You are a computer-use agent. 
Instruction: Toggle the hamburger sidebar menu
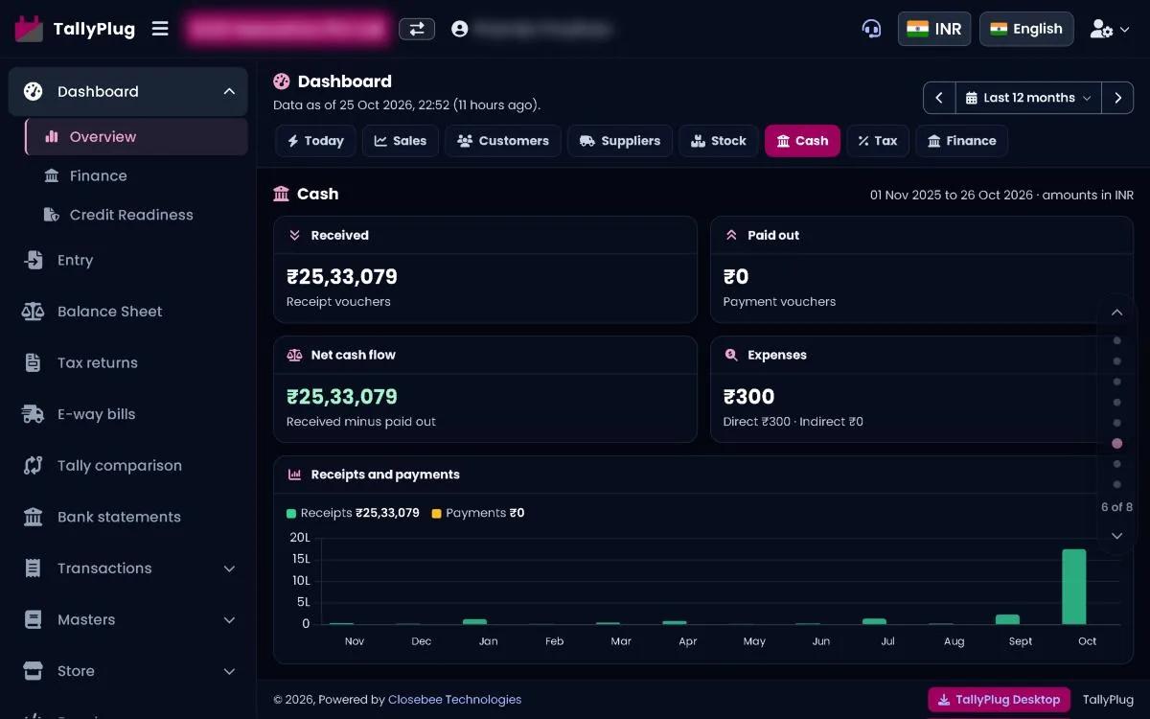click(160, 29)
